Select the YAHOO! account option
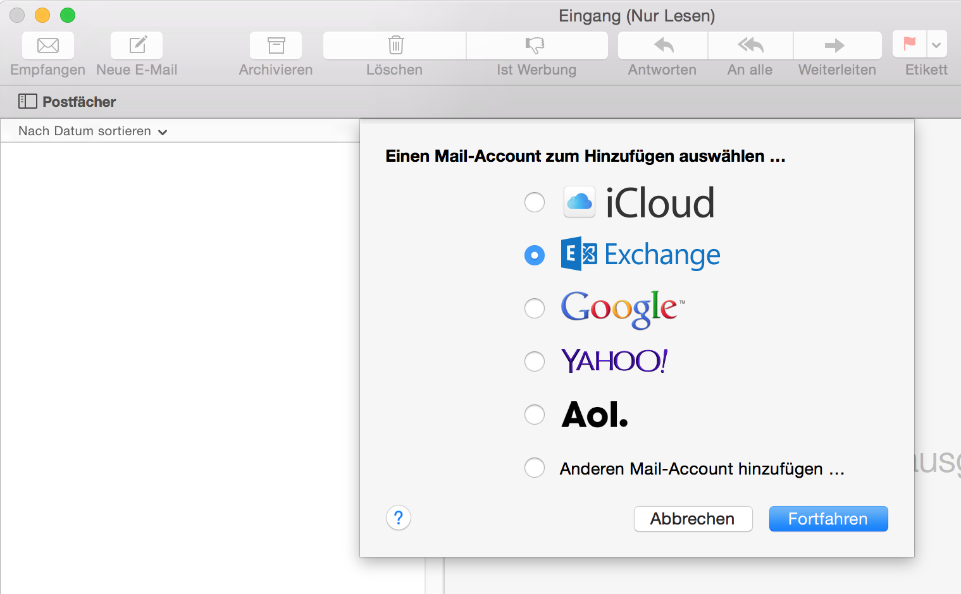The width and height of the screenshot is (961, 594). [x=535, y=361]
